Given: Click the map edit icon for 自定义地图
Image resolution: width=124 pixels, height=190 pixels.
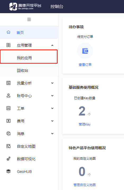Looking at the screenshot, I should [8, 146].
